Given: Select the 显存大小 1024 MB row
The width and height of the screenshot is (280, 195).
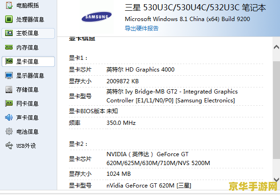Looking at the screenshot, I should click(x=166, y=174).
